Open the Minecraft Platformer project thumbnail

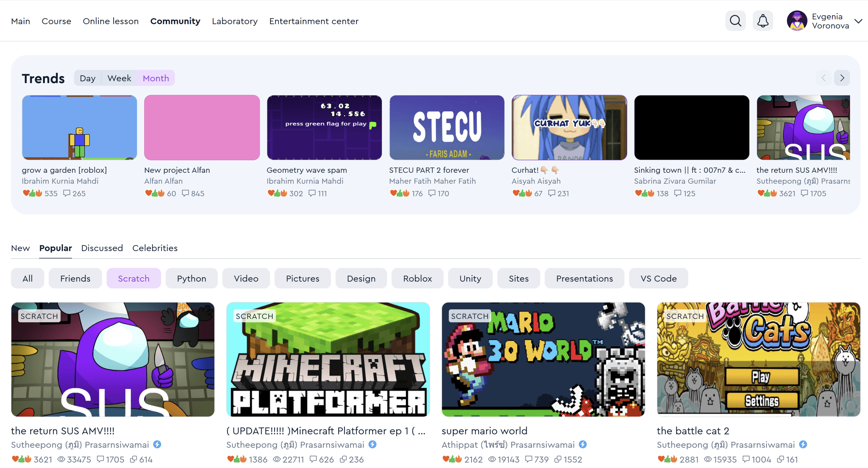pos(328,359)
